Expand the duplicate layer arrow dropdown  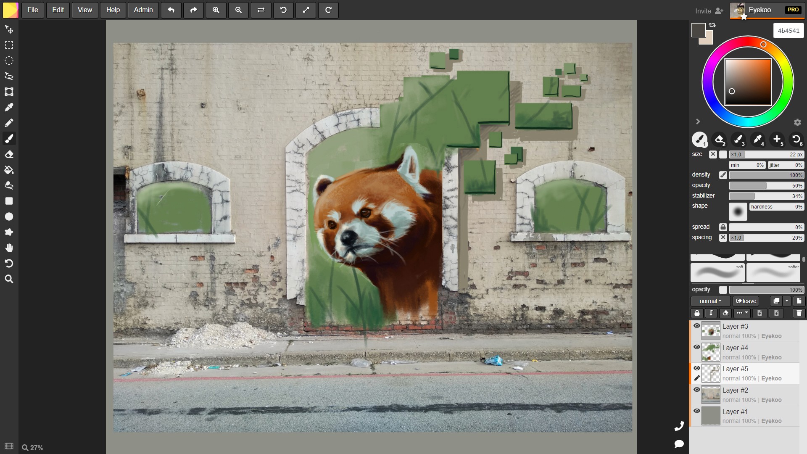click(787, 301)
